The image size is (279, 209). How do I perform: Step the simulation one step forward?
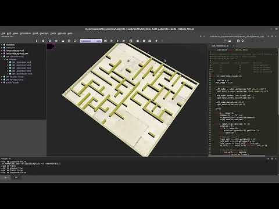(112, 41)
